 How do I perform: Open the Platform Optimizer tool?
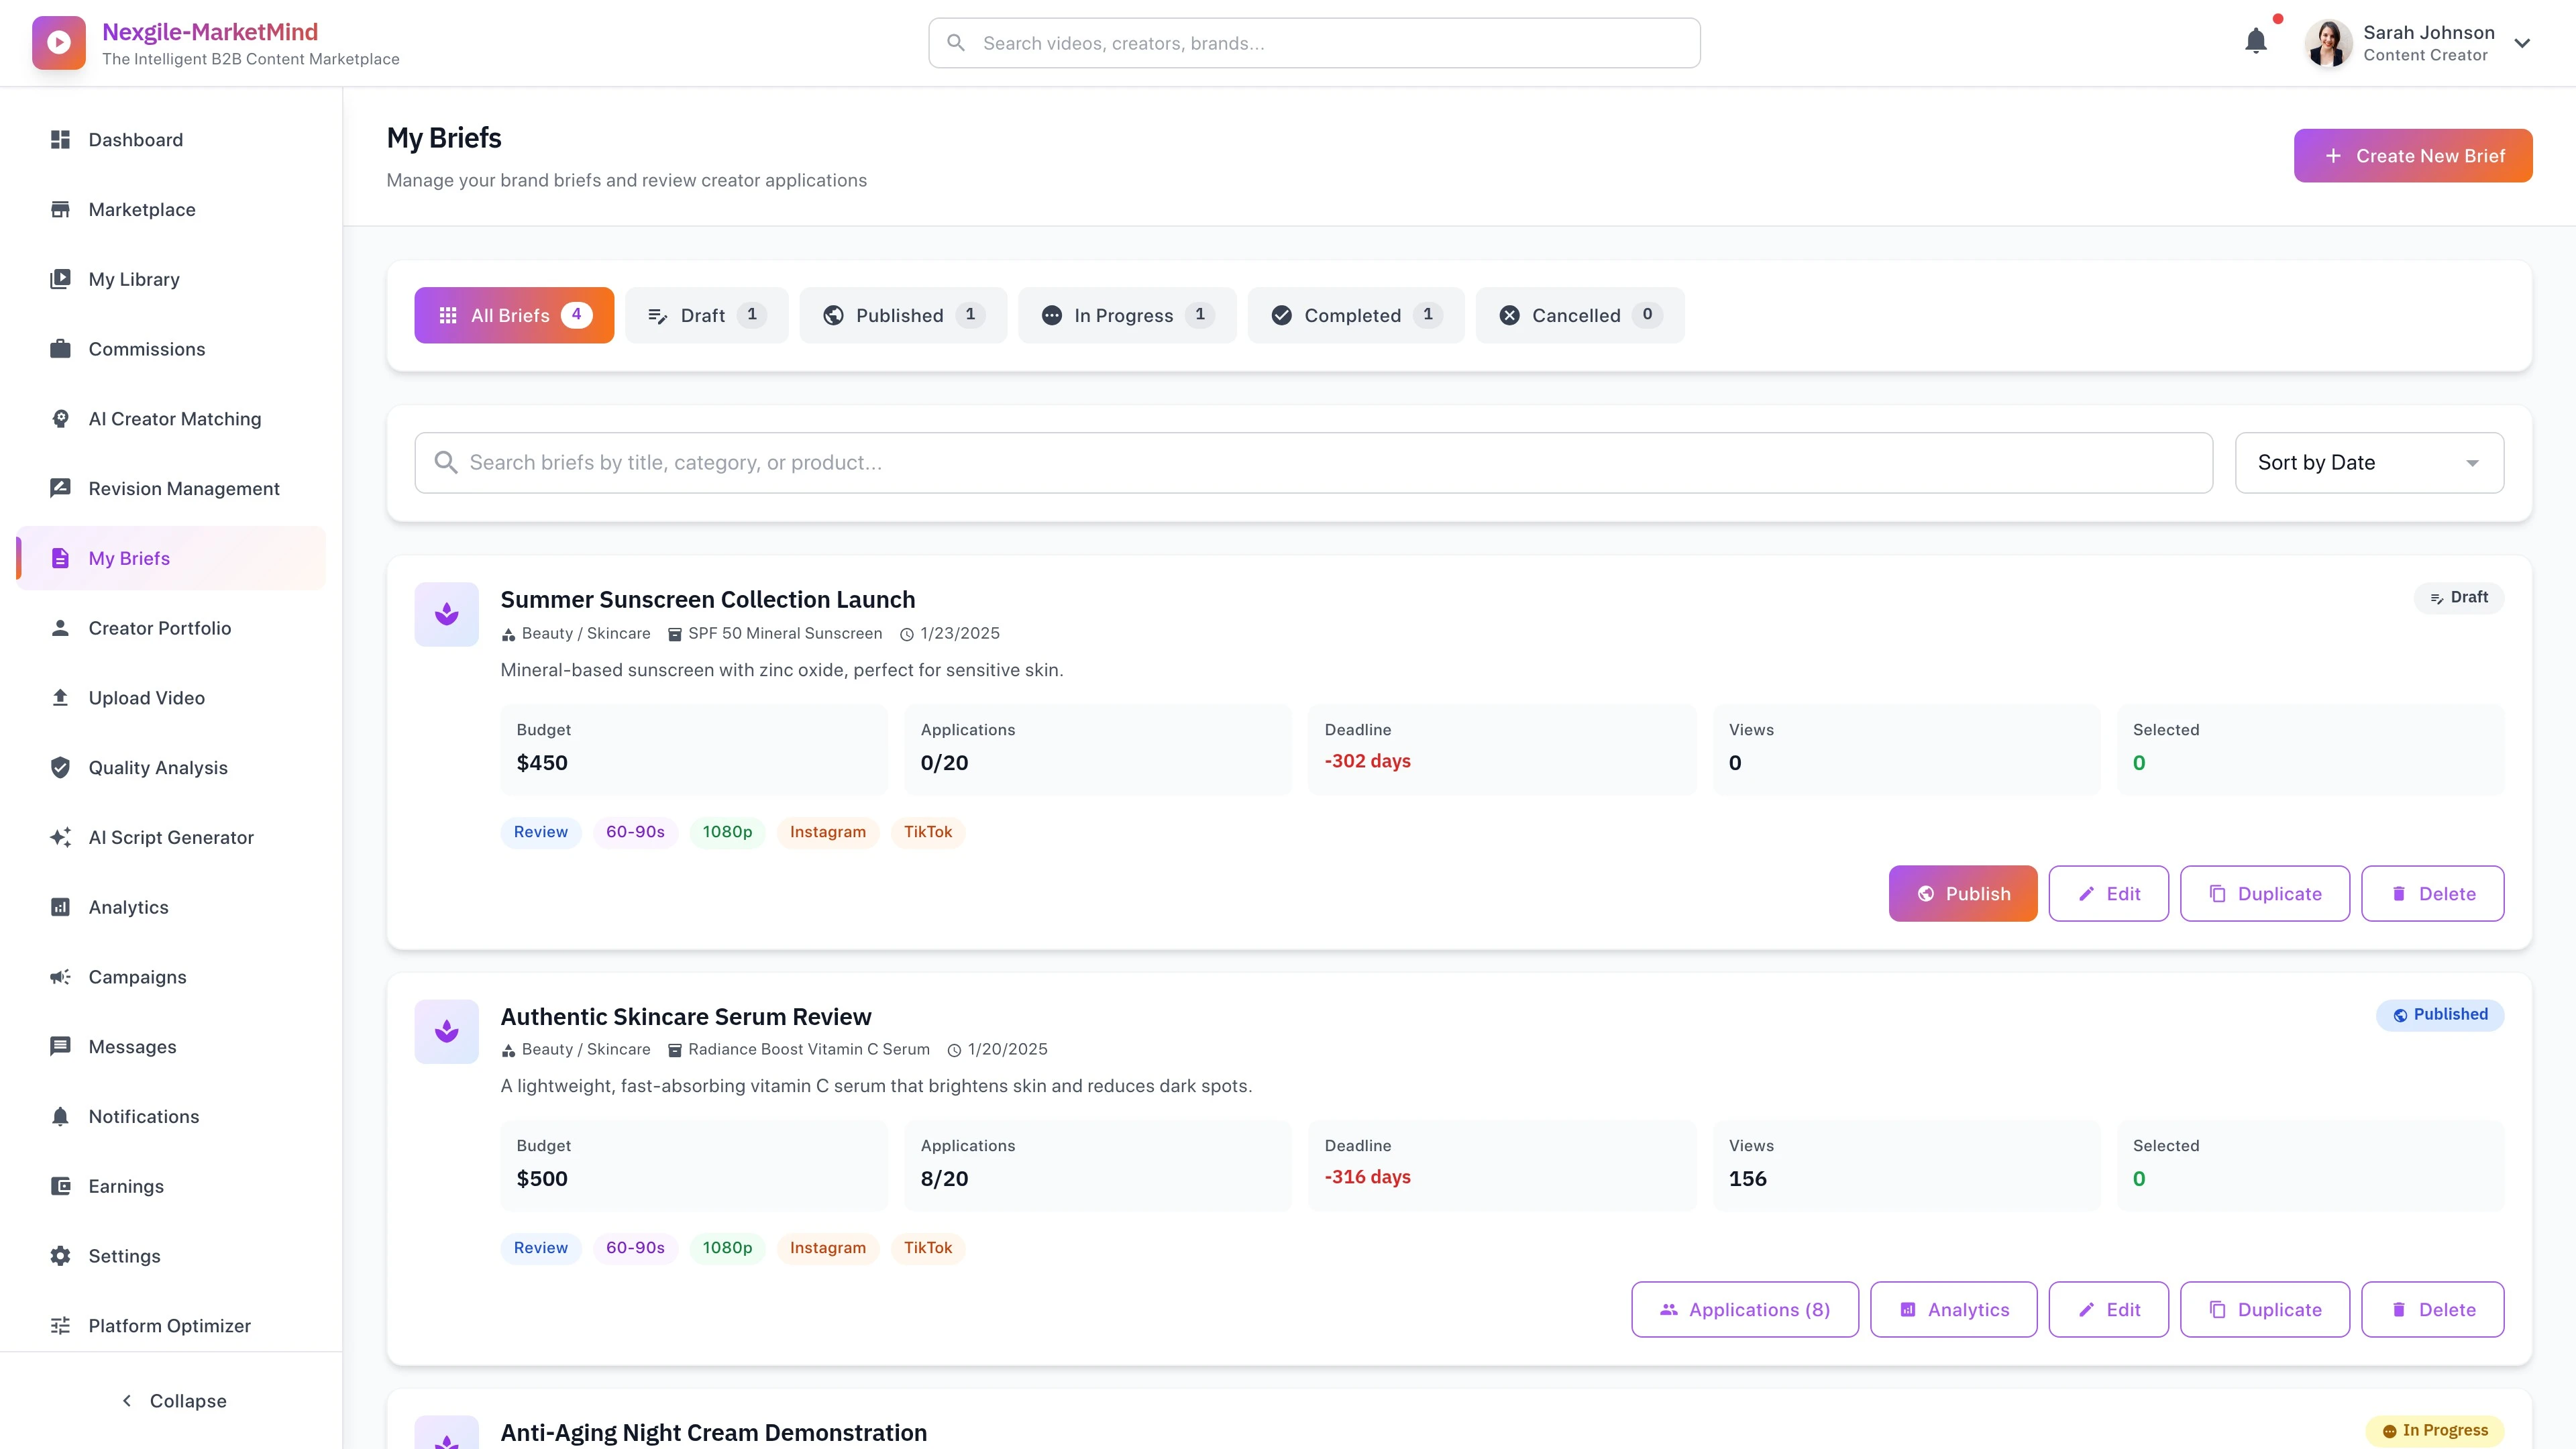pos(169,1325)
